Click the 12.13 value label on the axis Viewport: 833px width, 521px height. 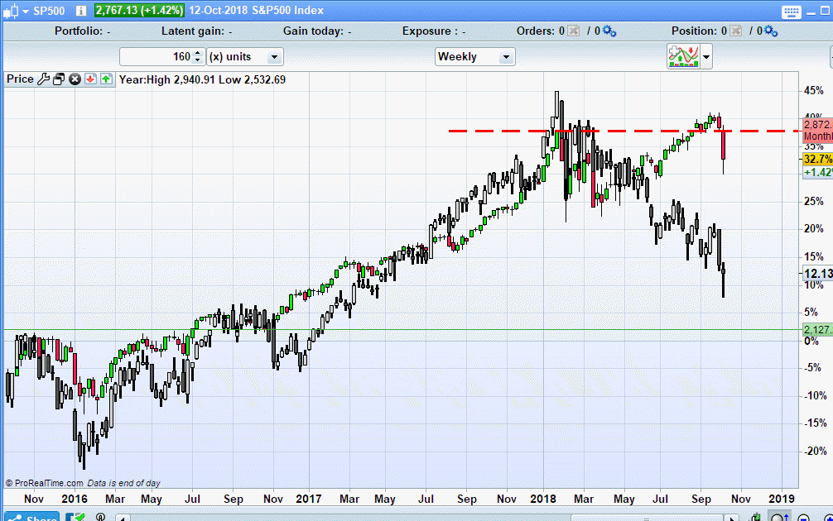coord(817,273)
